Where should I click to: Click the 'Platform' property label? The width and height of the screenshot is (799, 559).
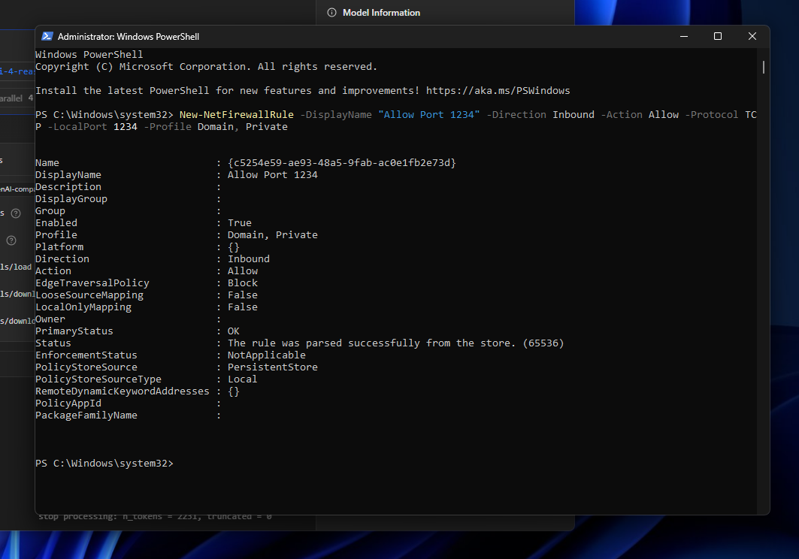tap(59, 247)
